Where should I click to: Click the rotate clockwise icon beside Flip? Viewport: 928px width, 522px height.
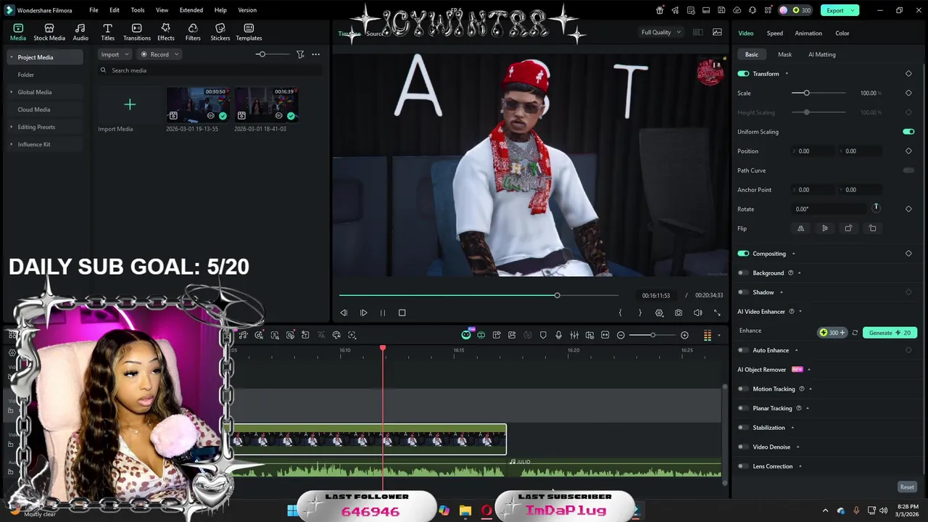848,228
